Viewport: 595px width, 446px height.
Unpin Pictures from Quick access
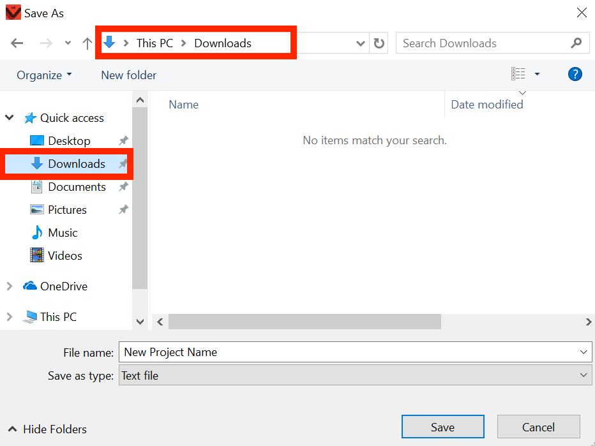(x=123, y=209)
